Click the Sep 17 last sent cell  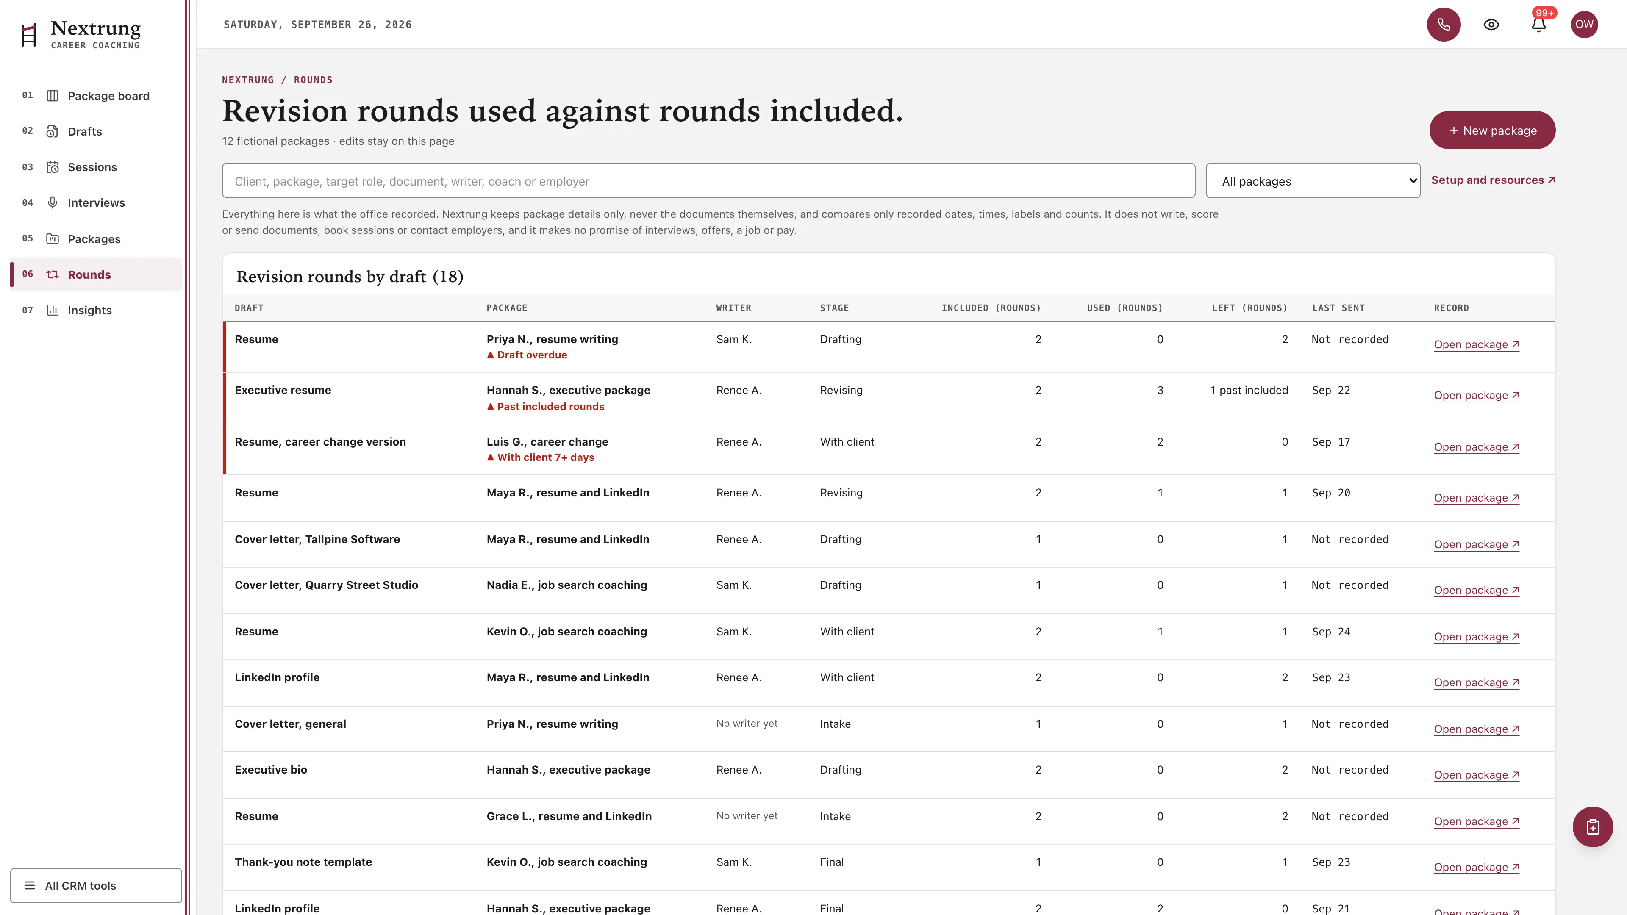1331,442
